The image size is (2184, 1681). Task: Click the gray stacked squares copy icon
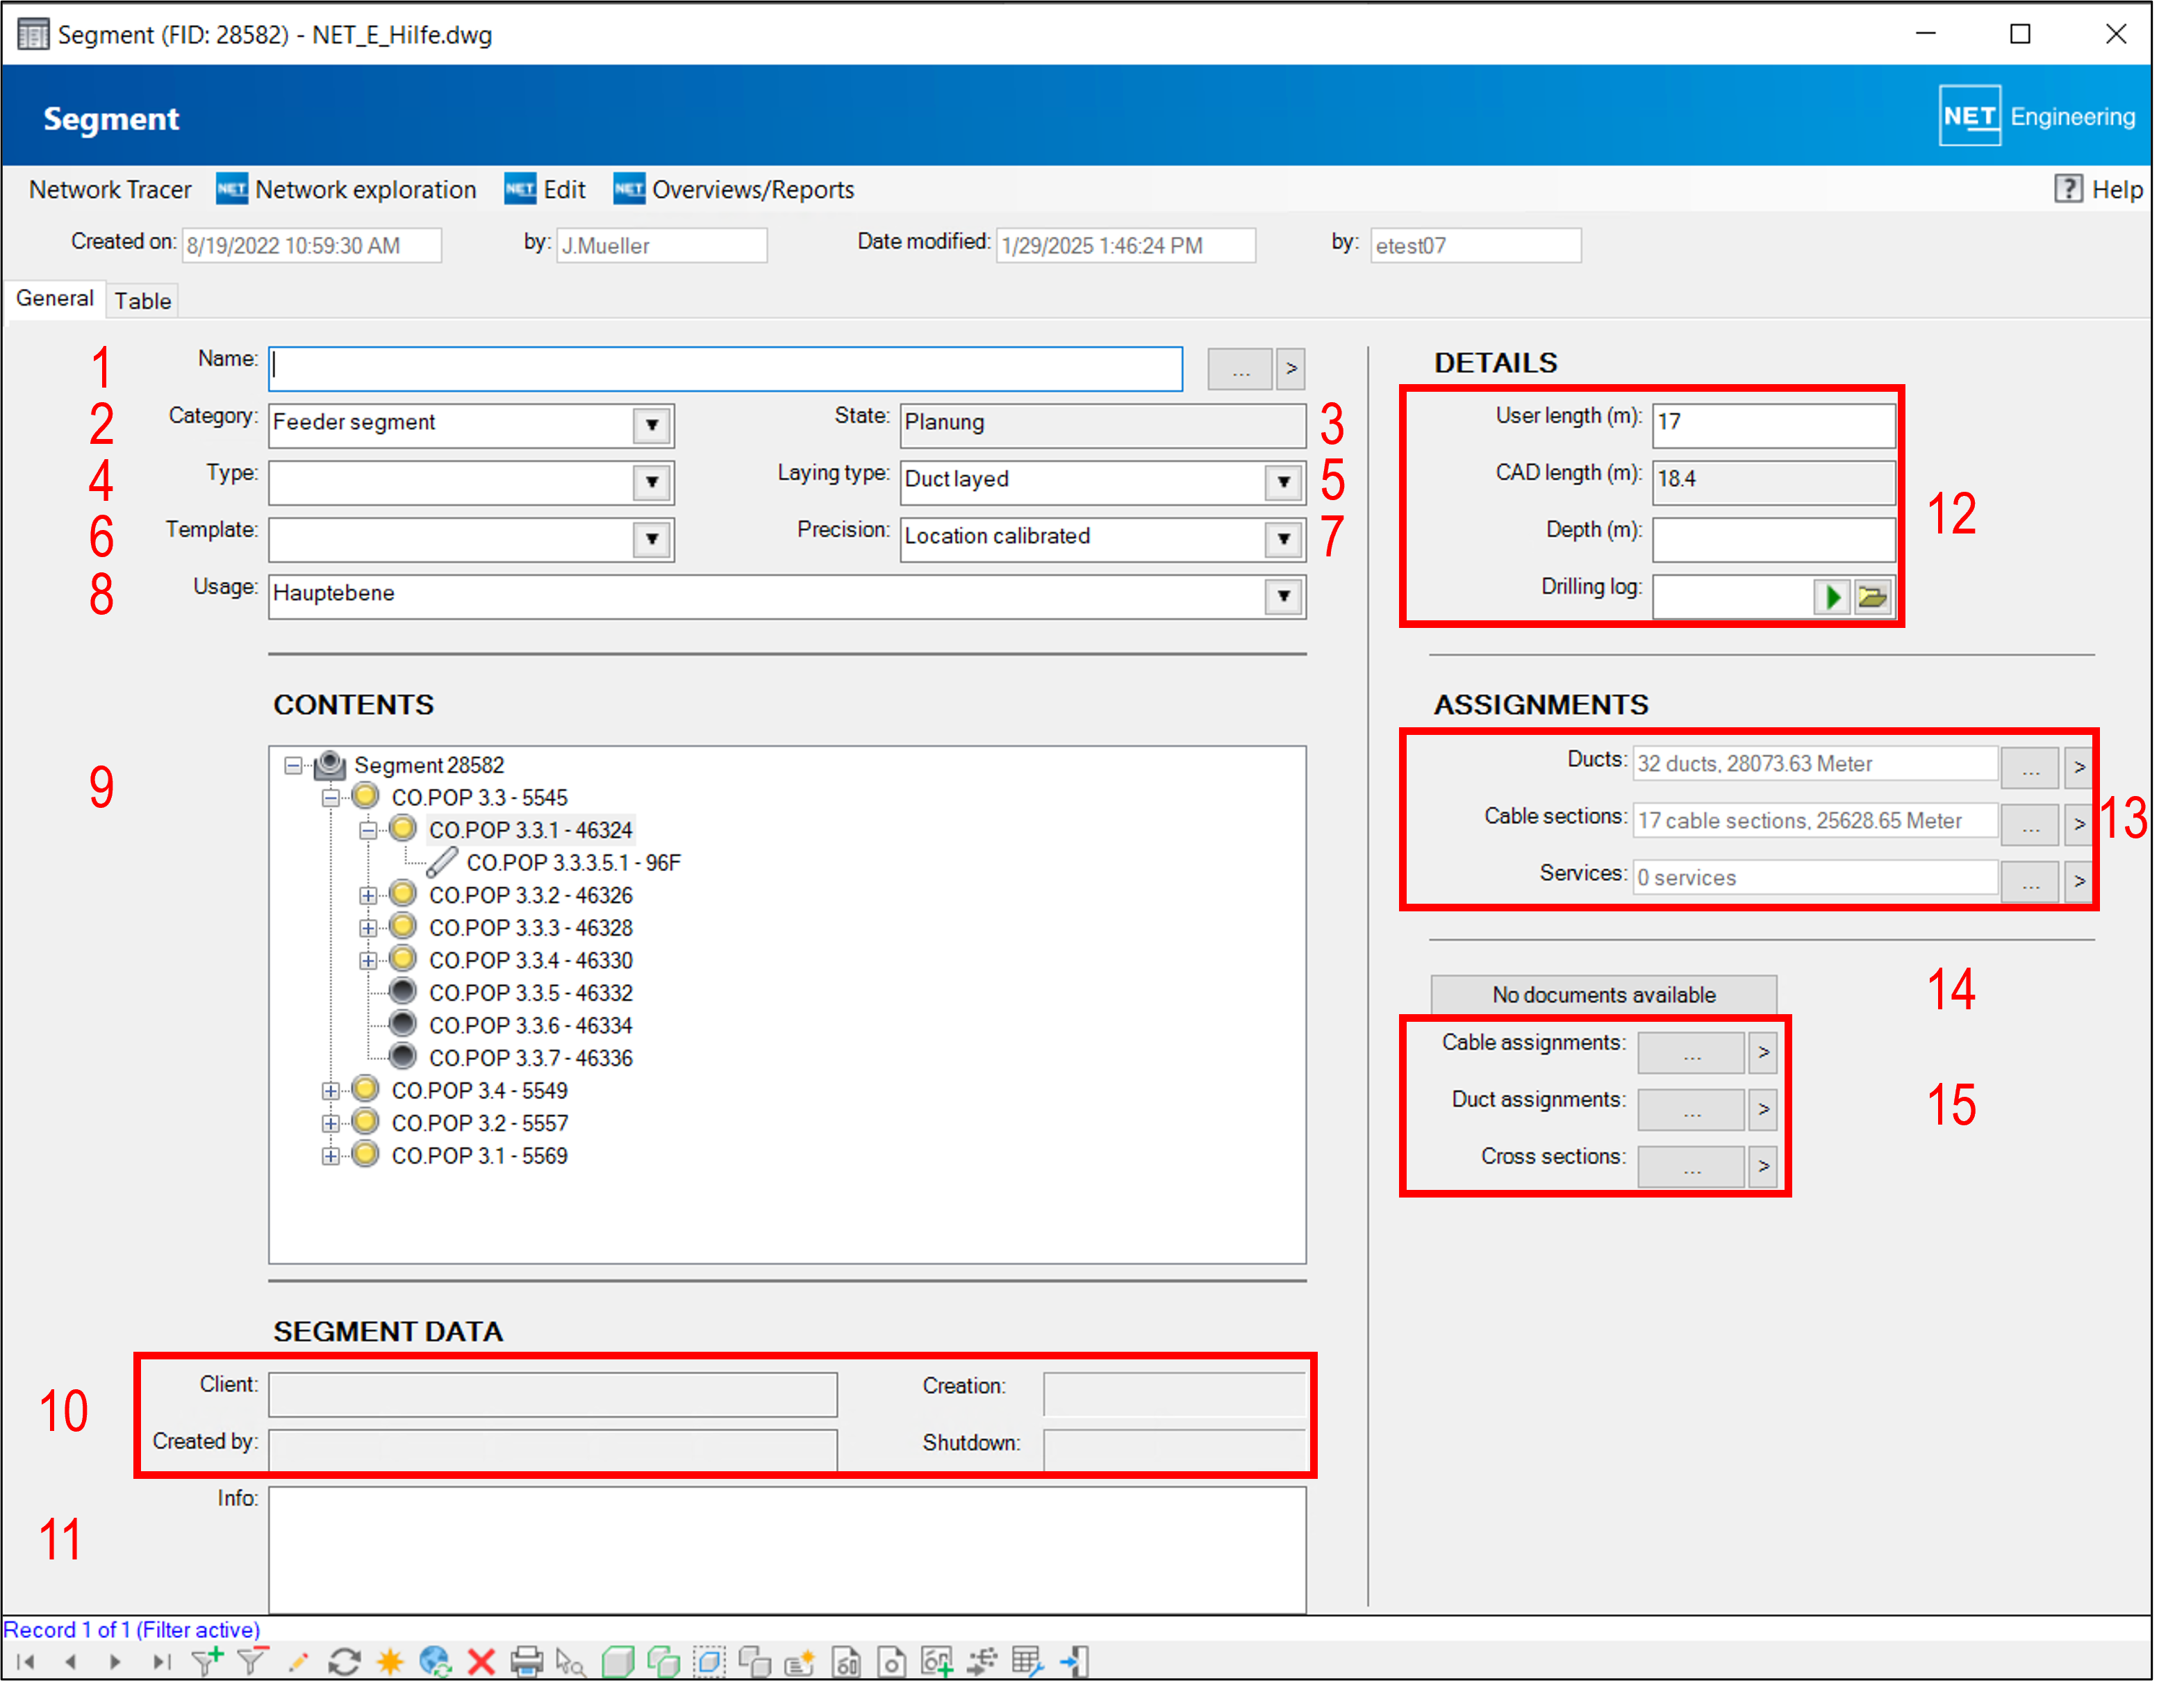pos(755,1661)
